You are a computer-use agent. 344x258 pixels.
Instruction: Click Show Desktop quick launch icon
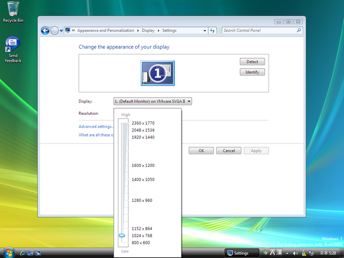click(x=30, y=253)
